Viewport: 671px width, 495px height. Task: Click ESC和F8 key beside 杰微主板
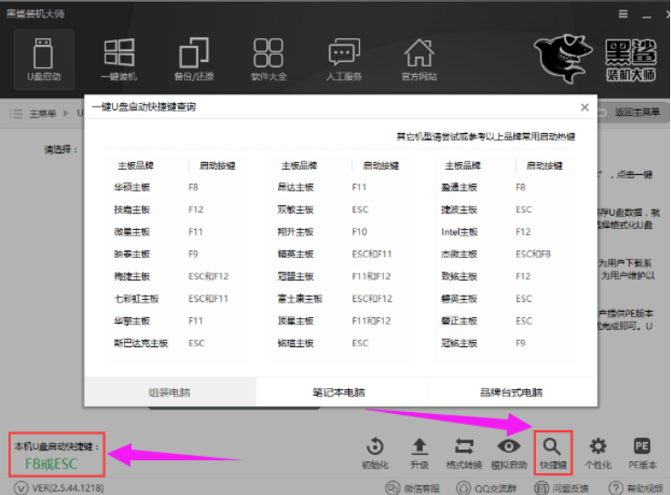pos(533,253)
